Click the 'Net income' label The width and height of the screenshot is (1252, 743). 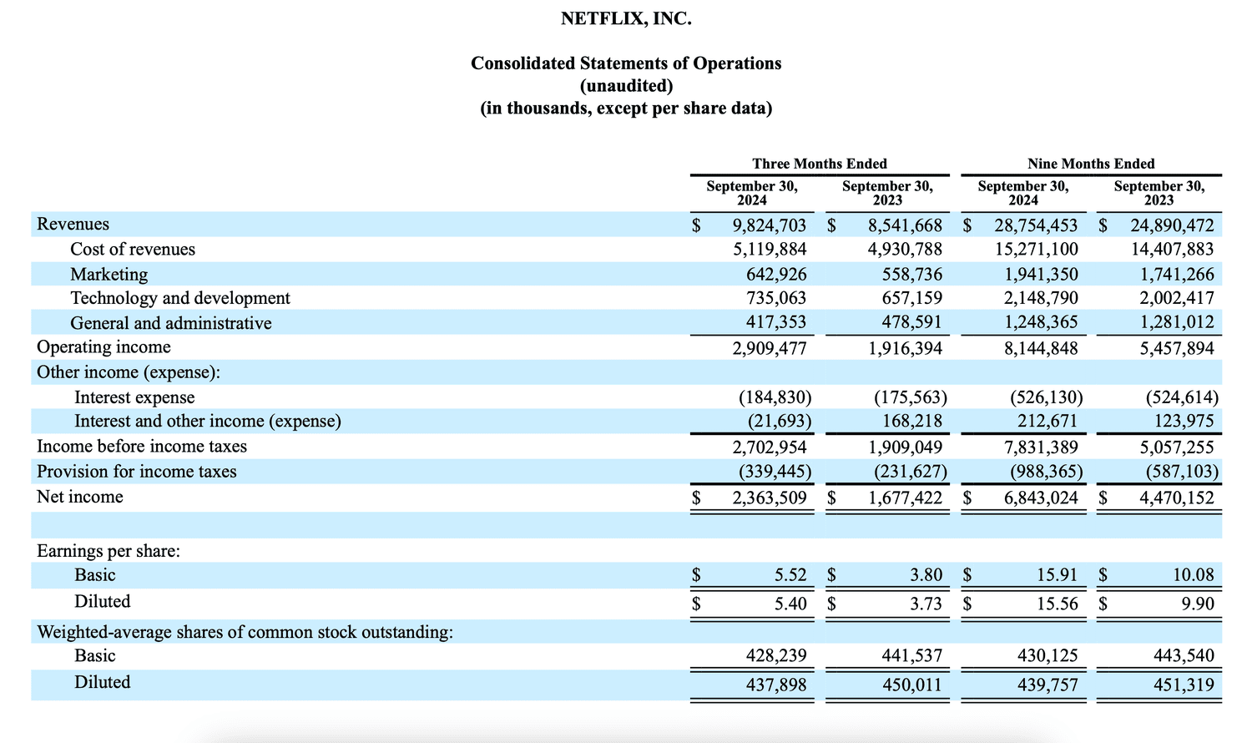[80, 497]
